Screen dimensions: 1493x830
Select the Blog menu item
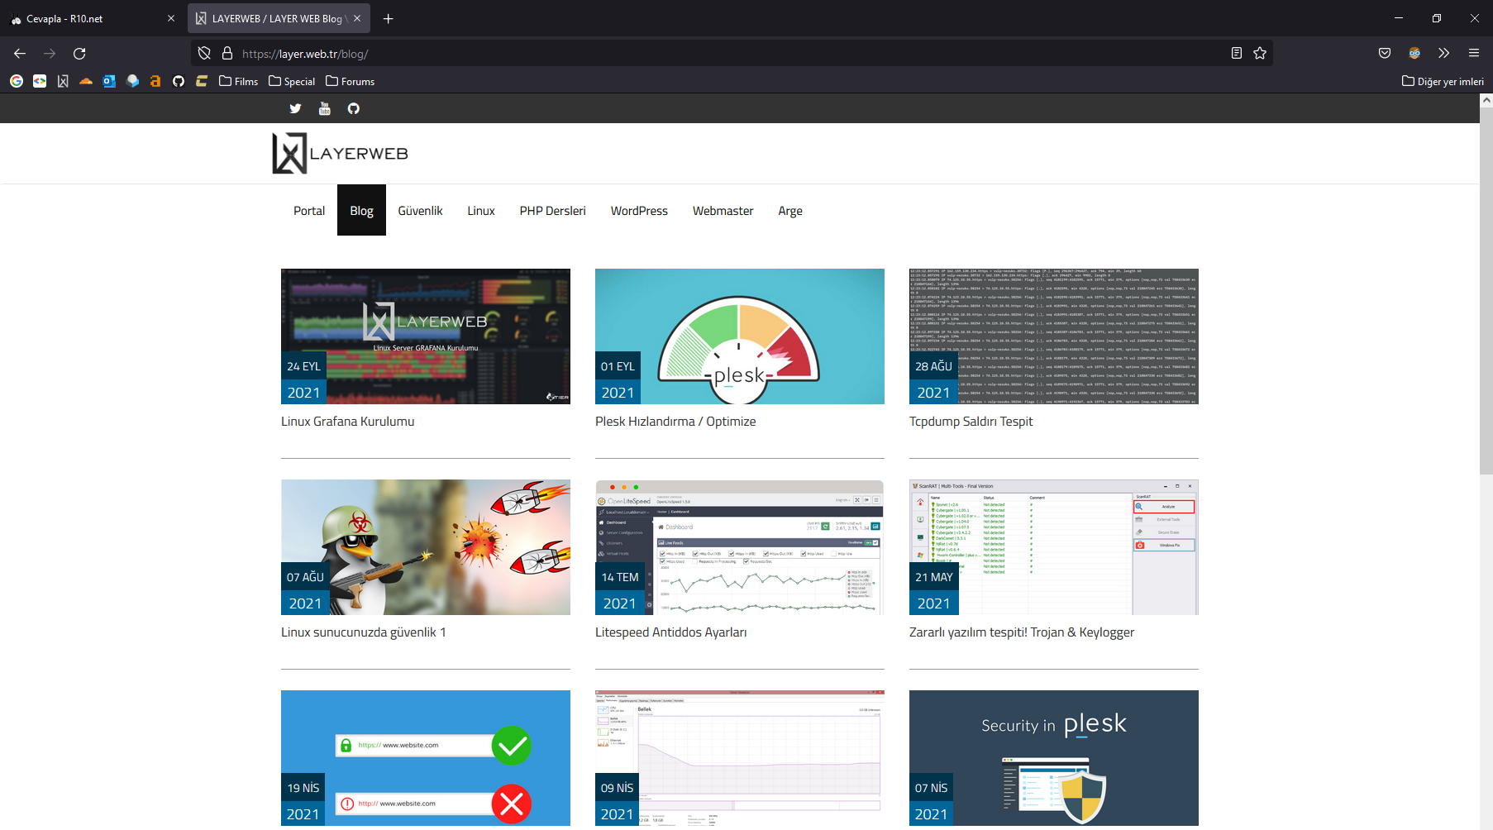tap(361, 211)
